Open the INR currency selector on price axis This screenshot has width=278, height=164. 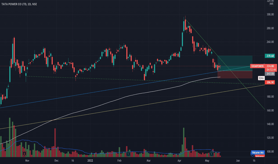271,4
